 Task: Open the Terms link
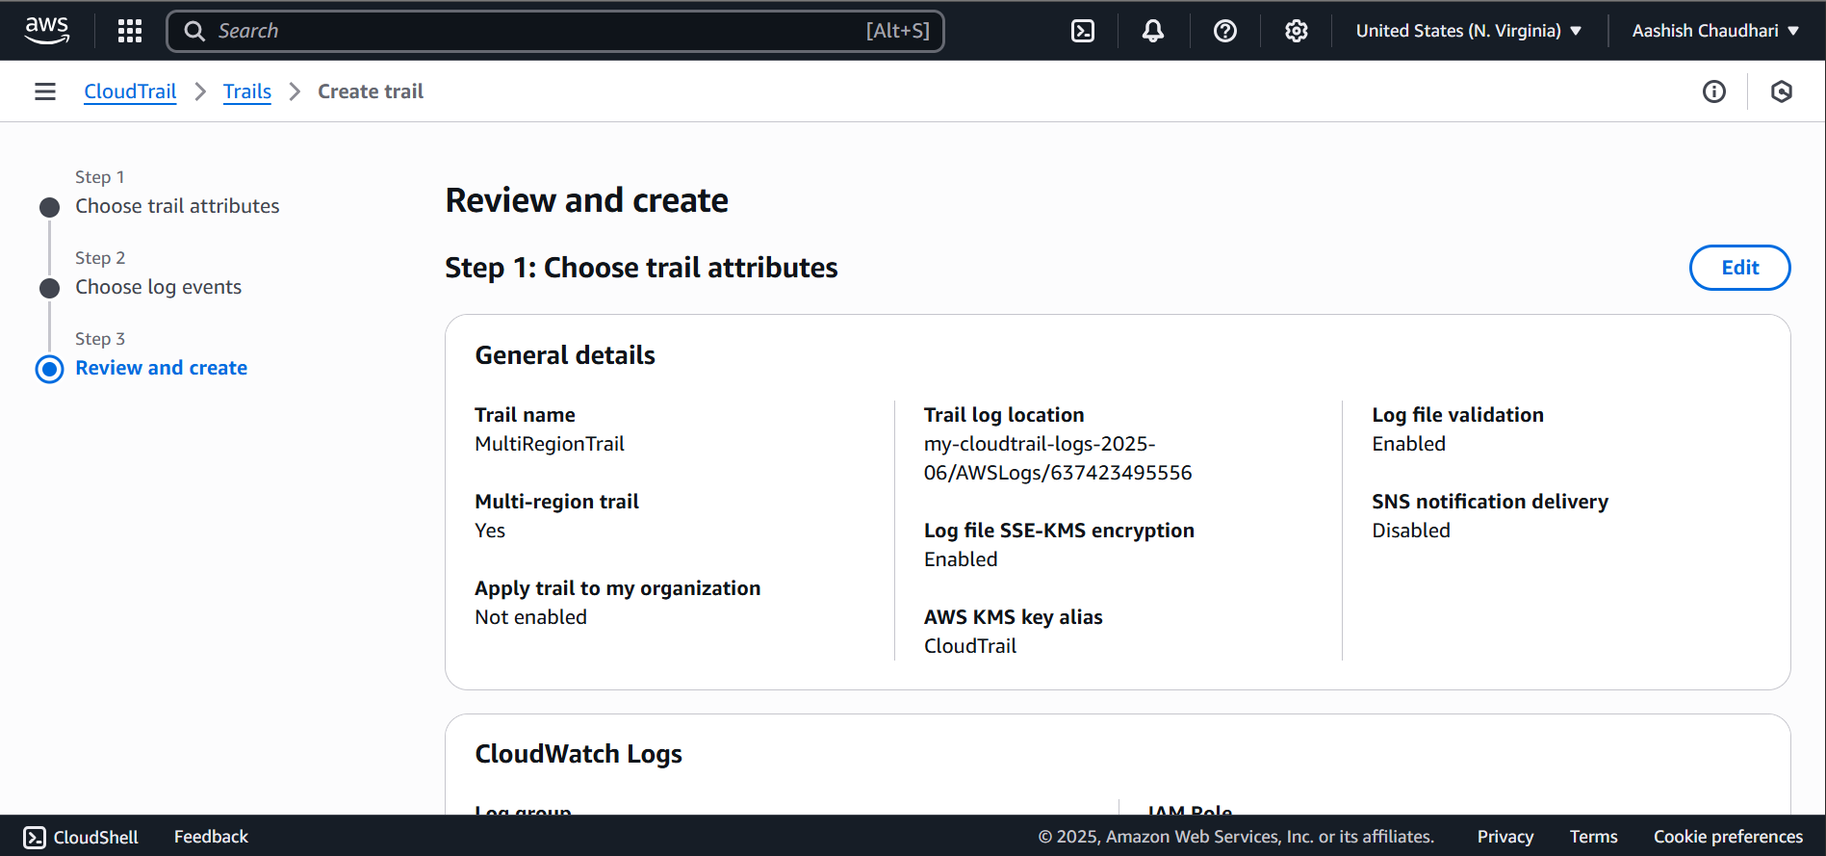pos(1593,837)
